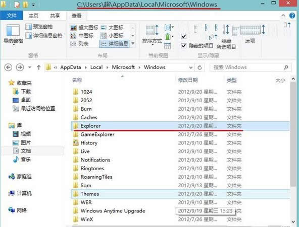Sort by the 名称 column header
The image size is (299, 227).
click(x=77, y=80)
